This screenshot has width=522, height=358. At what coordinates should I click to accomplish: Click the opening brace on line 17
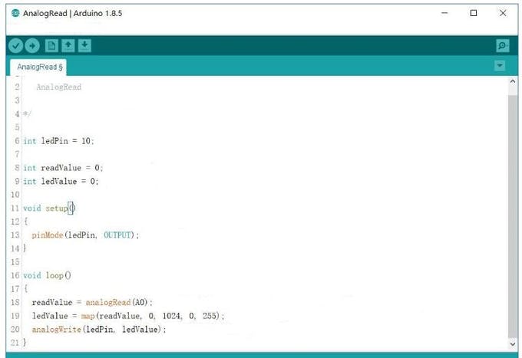pos(25,289)
